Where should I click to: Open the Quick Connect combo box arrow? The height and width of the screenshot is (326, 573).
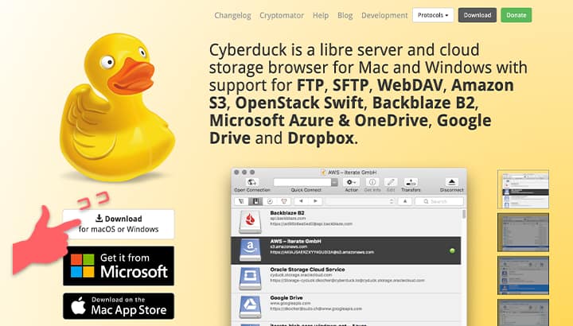(x=336, y=182)
